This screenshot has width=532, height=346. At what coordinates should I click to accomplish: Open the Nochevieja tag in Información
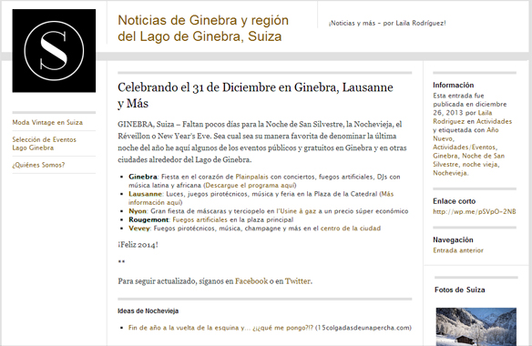(x=449, y=173)
